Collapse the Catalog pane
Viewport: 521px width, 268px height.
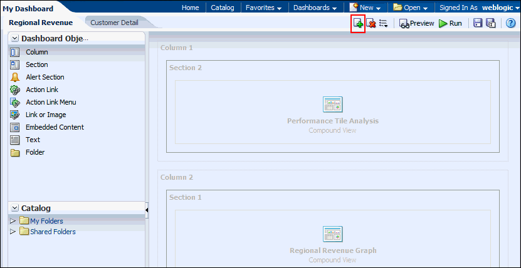point(15,208)
